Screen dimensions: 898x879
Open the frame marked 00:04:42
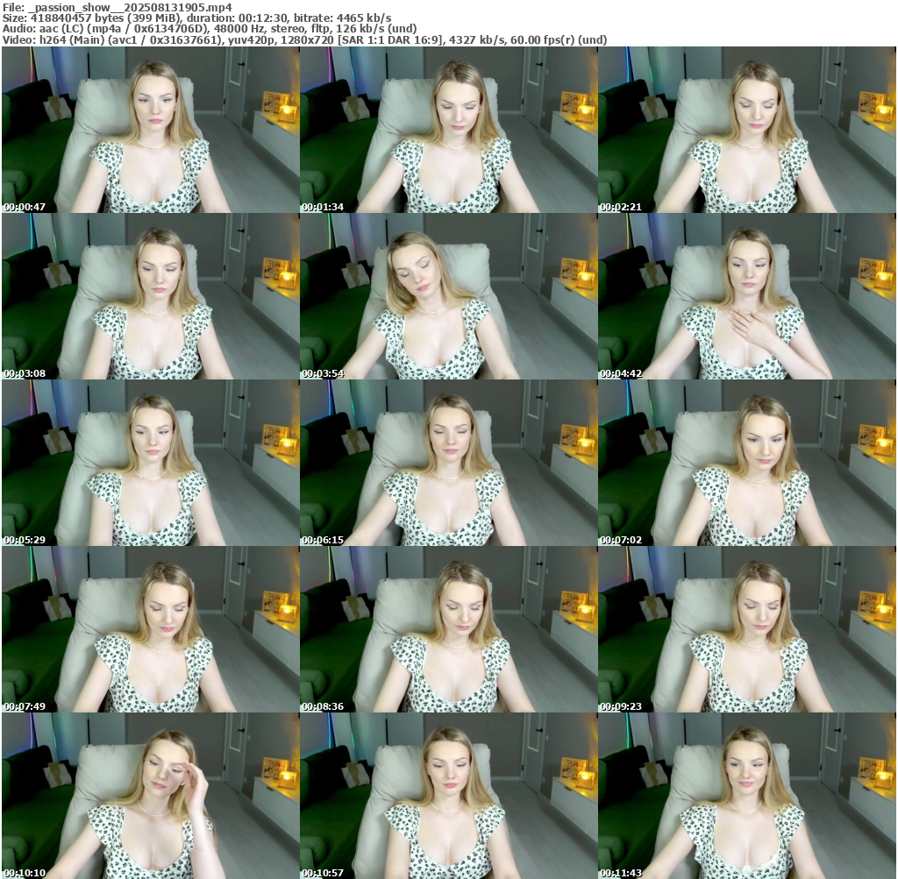coord(746,296)
